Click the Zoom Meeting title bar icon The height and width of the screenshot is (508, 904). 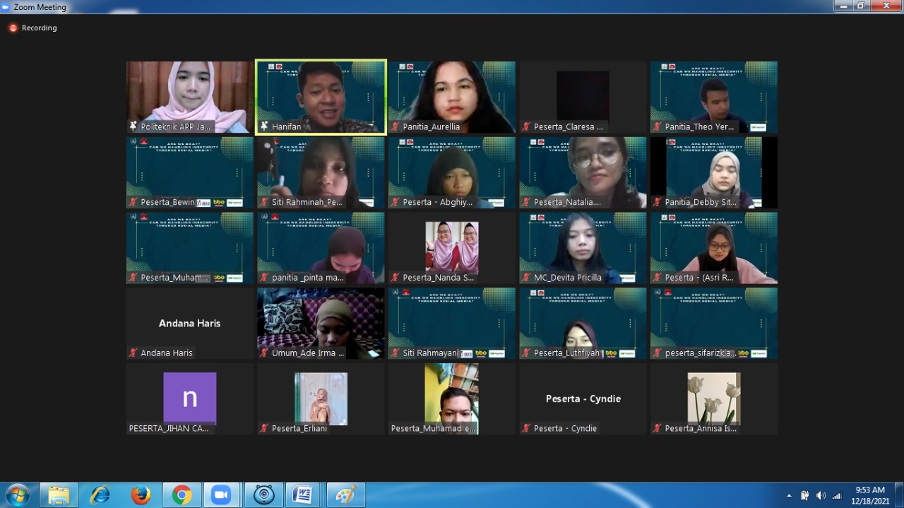click(x=6, y=7)
